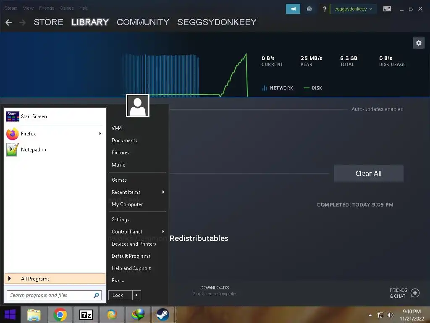Open the globe download manager taskbar icon

pos(138,315)
